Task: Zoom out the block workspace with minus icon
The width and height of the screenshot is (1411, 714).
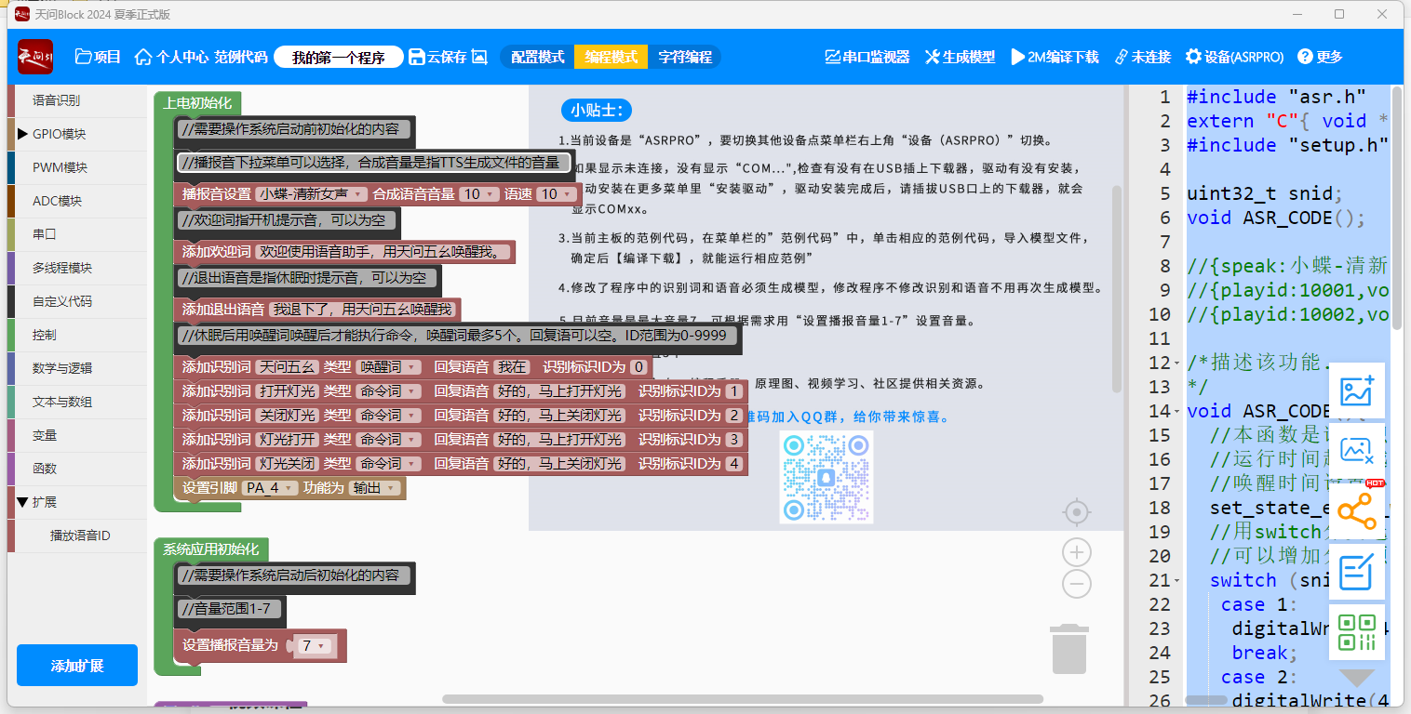Action: pyautogui.click(x=1077, y=584)
